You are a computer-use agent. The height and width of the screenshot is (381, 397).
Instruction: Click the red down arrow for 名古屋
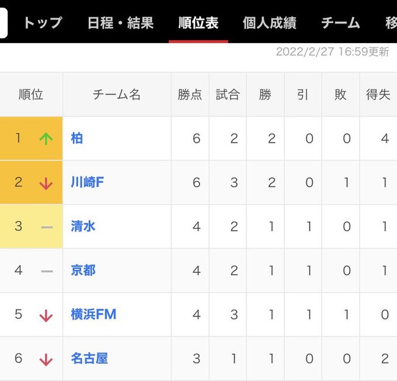46,360
